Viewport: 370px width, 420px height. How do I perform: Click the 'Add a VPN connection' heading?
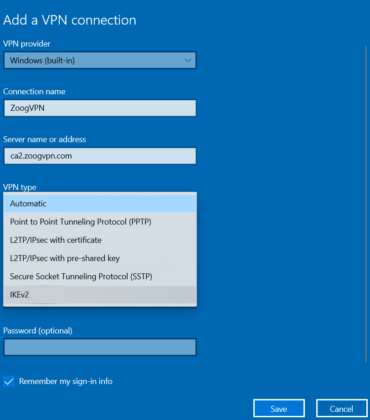[70, 20]
